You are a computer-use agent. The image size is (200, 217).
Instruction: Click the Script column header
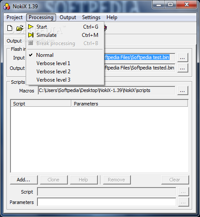point(41,104)
